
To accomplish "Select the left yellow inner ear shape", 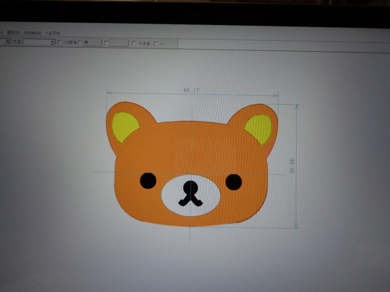I will [x=125, y=127].
